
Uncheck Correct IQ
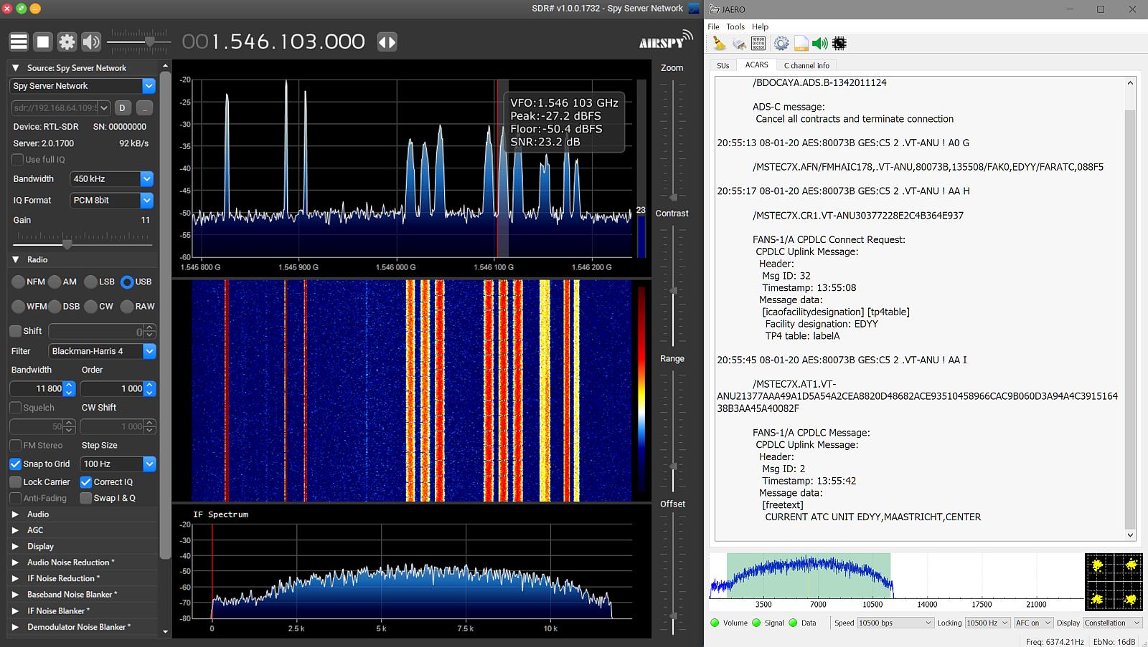click(x=86, y=482)
